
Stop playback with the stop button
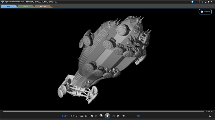(101, 116)
